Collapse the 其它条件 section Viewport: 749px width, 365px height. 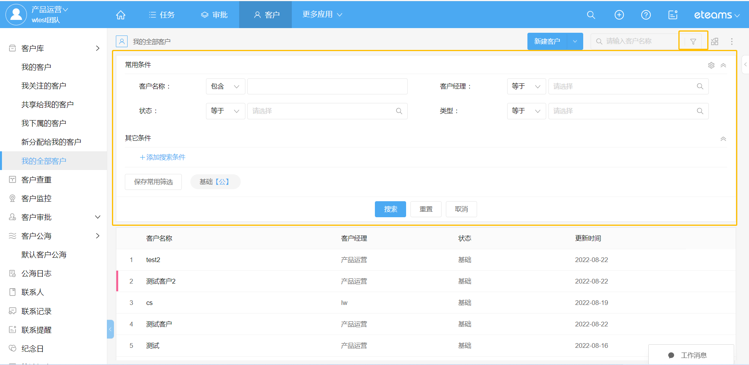tap(723, 139)
